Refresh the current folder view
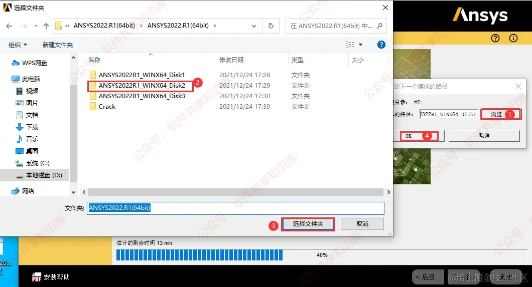The height and width of the screenshot is (287, 532). click(x=271, y=26)
